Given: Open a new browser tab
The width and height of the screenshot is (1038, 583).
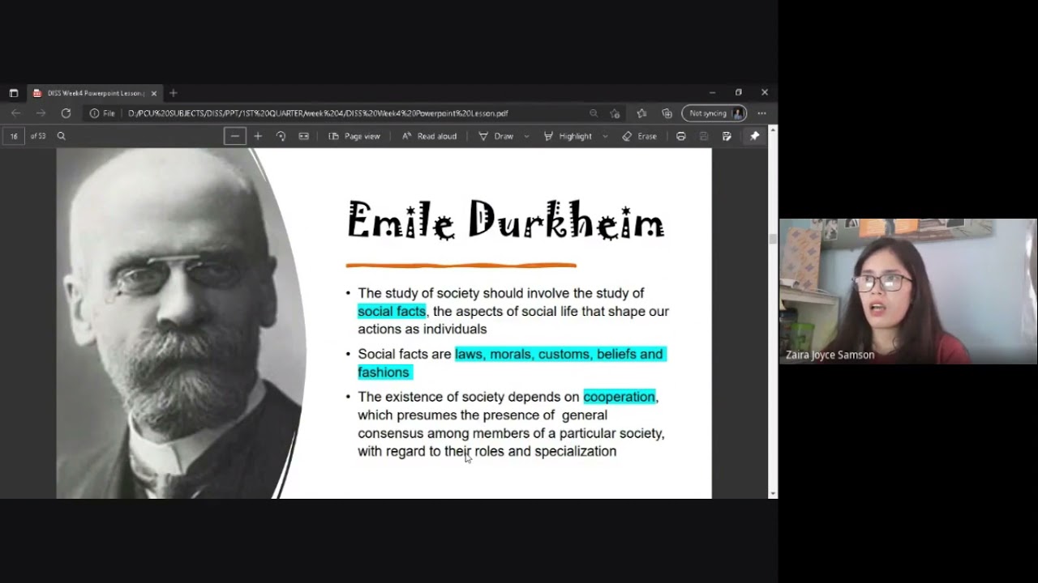Looking at the screenshot, I should (174, 93).
